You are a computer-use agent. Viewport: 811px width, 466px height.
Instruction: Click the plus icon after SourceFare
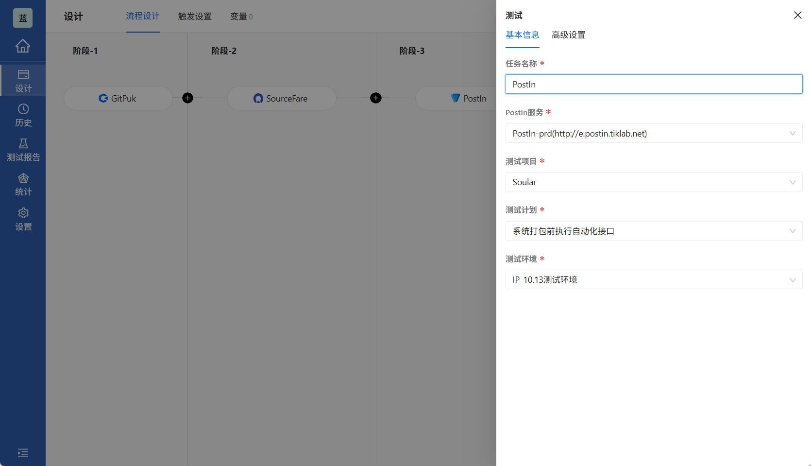375,98
